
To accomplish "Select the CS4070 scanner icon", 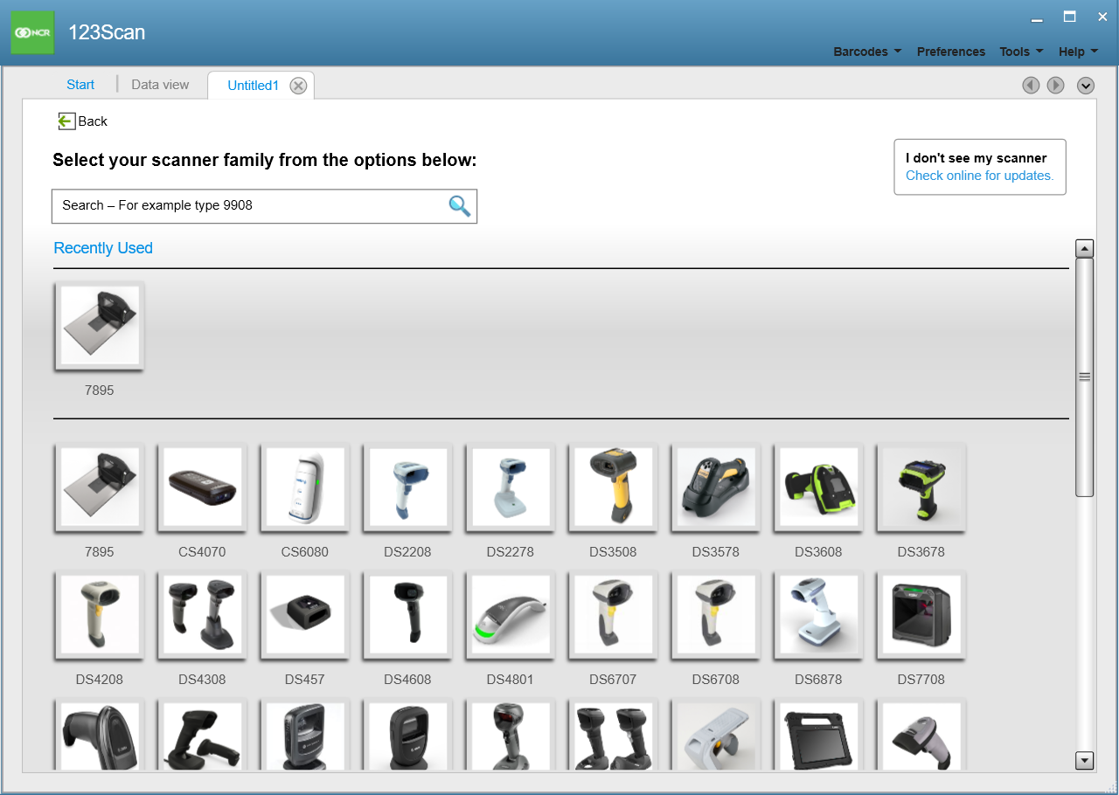I will [202, 487].
